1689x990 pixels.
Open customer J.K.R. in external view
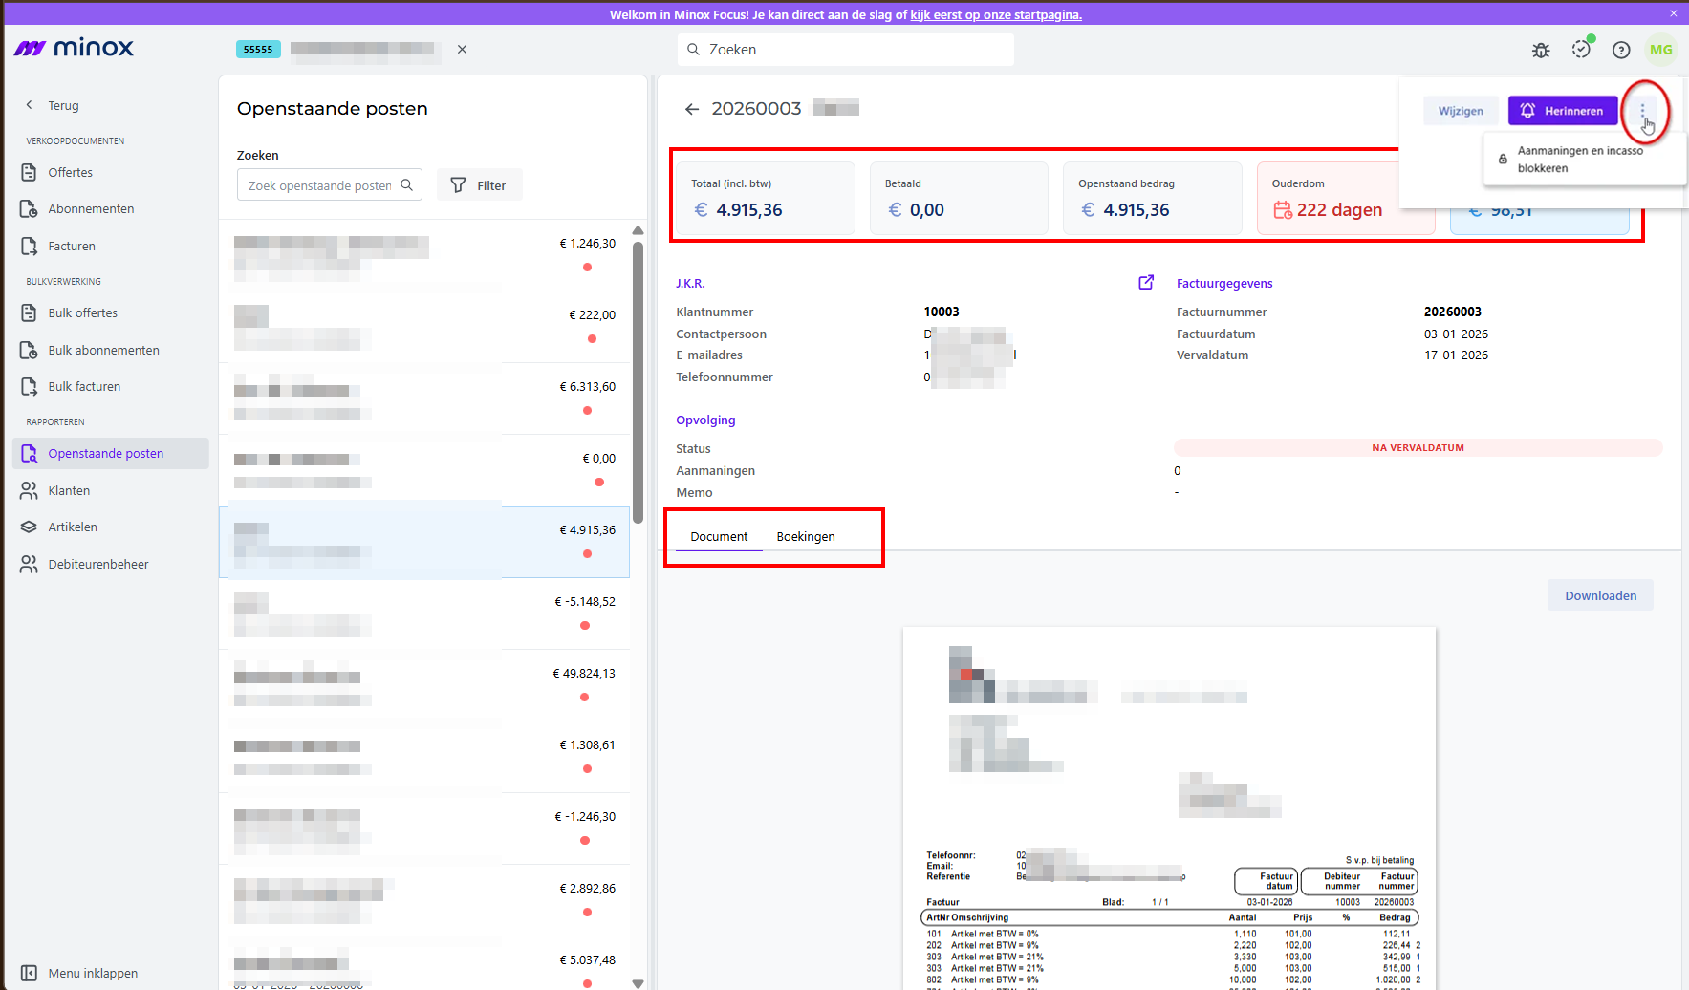coord(1146,283)
